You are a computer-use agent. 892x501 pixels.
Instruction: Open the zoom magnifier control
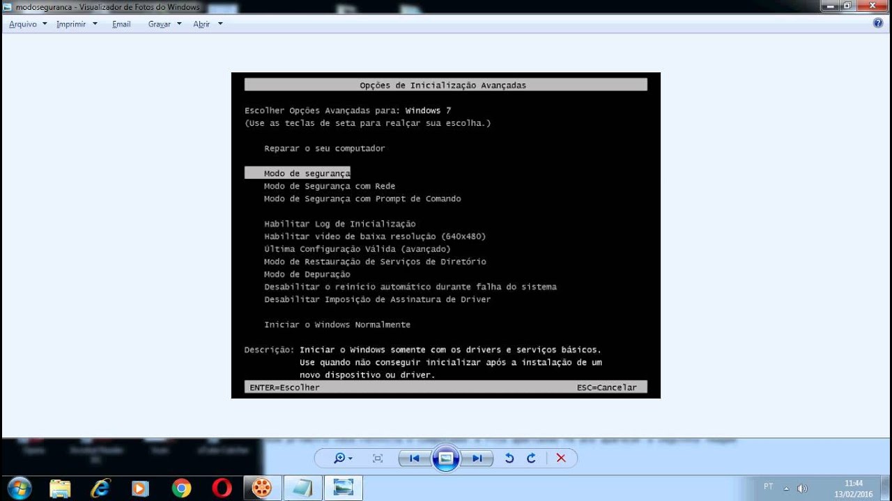pyautogui.click(x=343, y=458)
